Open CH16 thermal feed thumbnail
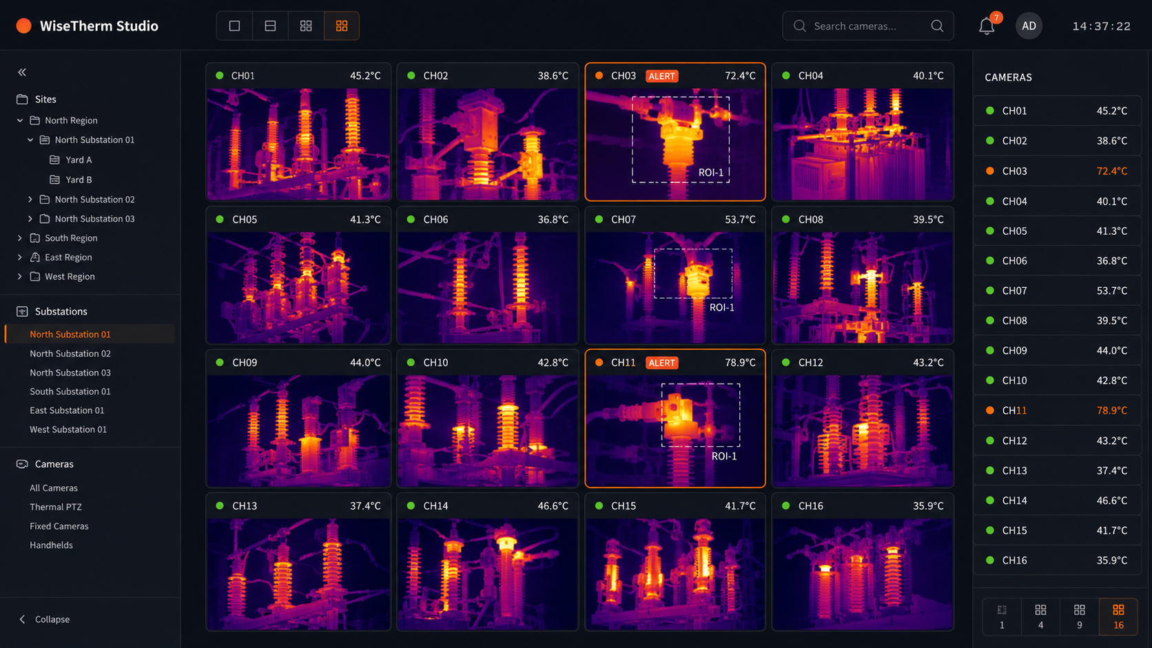The height and width of the screenshot is (648, 1152). [x=863, y=574]
